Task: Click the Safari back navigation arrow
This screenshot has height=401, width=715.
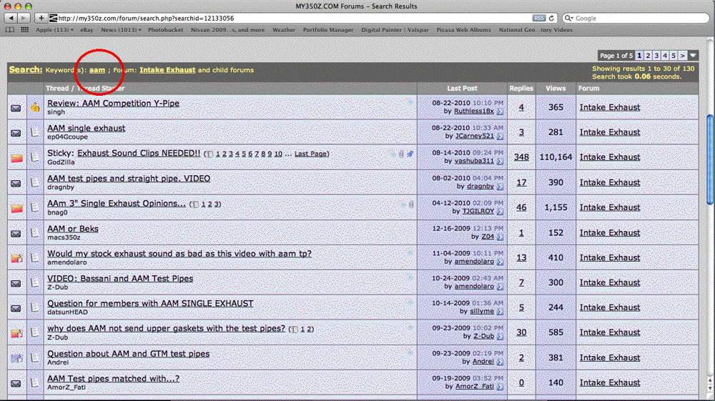Action: [9, 18]
